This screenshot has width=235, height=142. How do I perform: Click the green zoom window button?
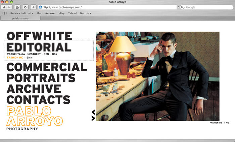pyautogui.click(x=11, y=2)
